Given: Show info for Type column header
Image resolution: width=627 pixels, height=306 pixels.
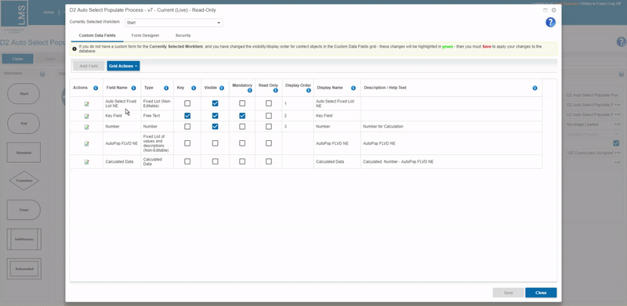Looking at the screenshot, I should tap(166, 88).
